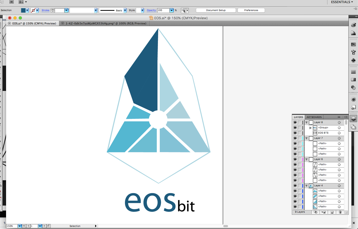Hide the Group sublayer in Layer 8
Viewport: 358px width, 229px height.
(295, 128)
